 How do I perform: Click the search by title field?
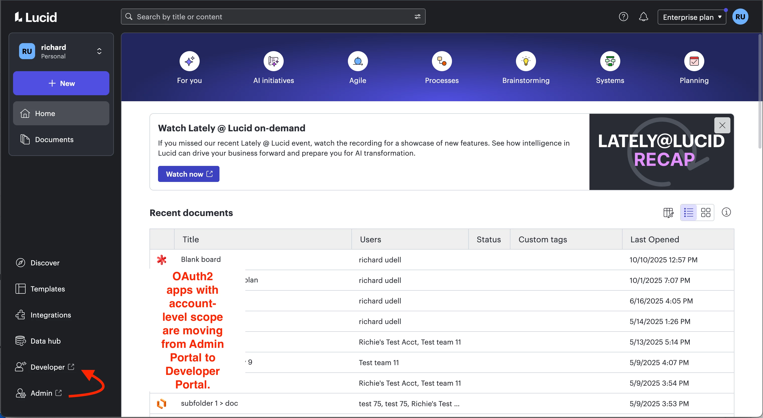pos(267,17)
